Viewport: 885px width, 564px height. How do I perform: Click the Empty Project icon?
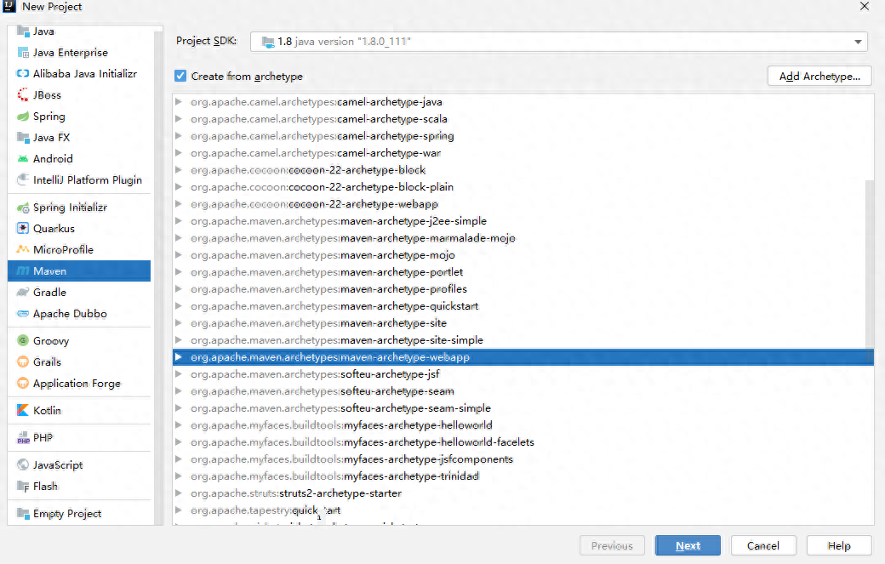tap(23, 513)
